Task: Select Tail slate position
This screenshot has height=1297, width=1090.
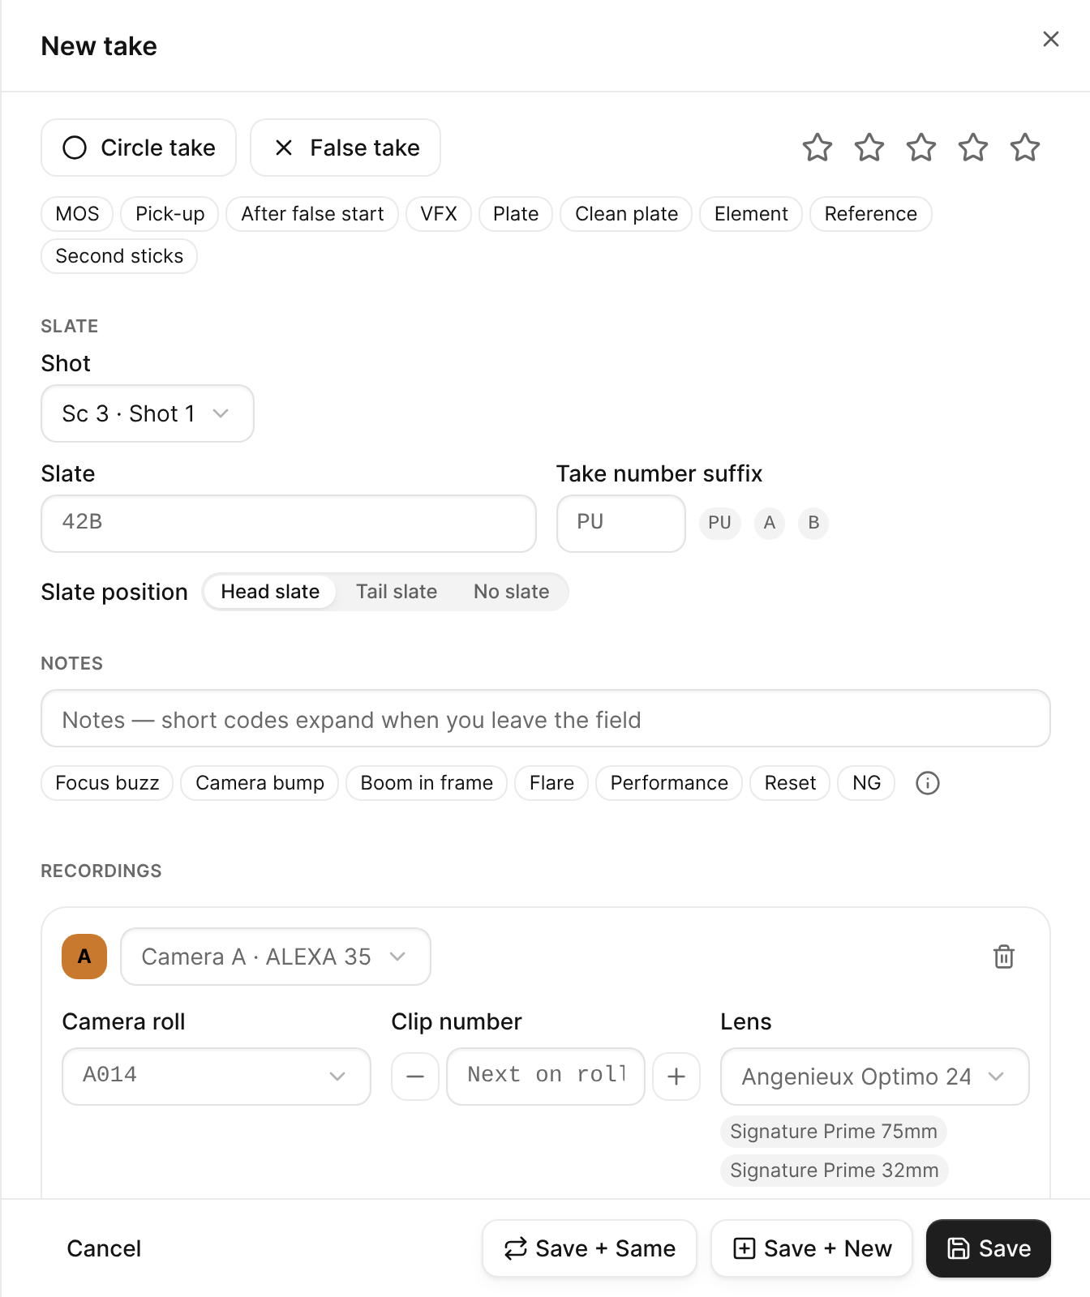Action: tap(397, 592)
